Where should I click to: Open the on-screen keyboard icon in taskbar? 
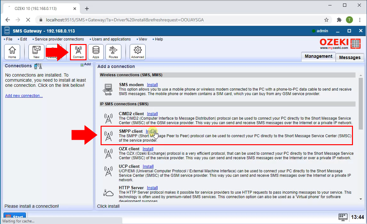[x=343, y=217]
